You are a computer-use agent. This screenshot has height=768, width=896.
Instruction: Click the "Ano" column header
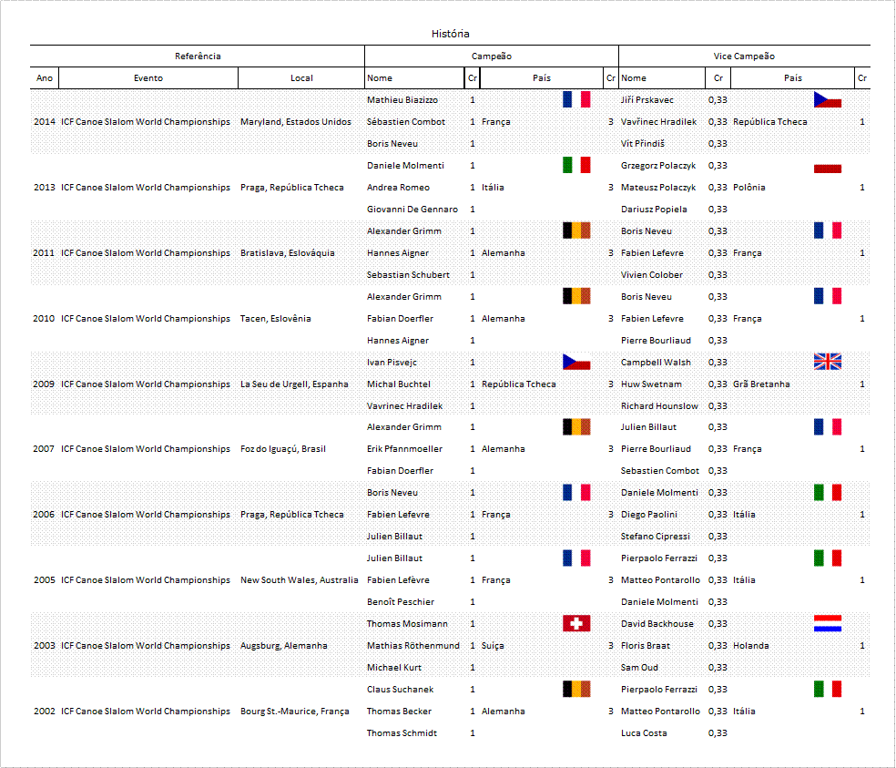pos(45,77)
